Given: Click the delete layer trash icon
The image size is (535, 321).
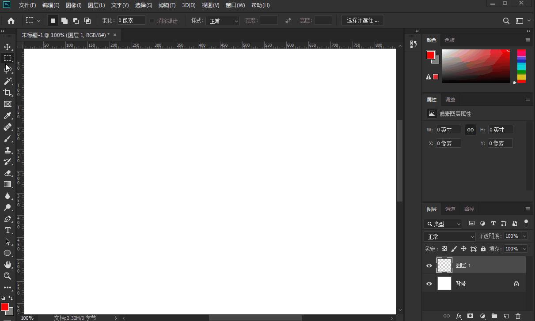Looking at the screenshot, I should (518, 316).
